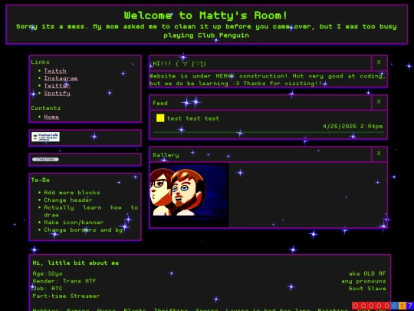Click the 'Feed' panel title
The image size is (414, 311).
[x=160, y=103]
